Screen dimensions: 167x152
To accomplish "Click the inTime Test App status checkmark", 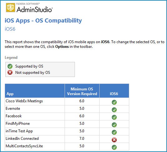I will [x=114, y=132].
